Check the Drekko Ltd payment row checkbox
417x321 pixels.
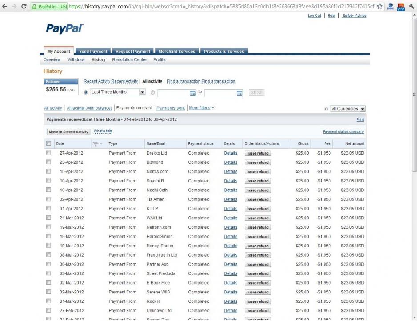48,153
